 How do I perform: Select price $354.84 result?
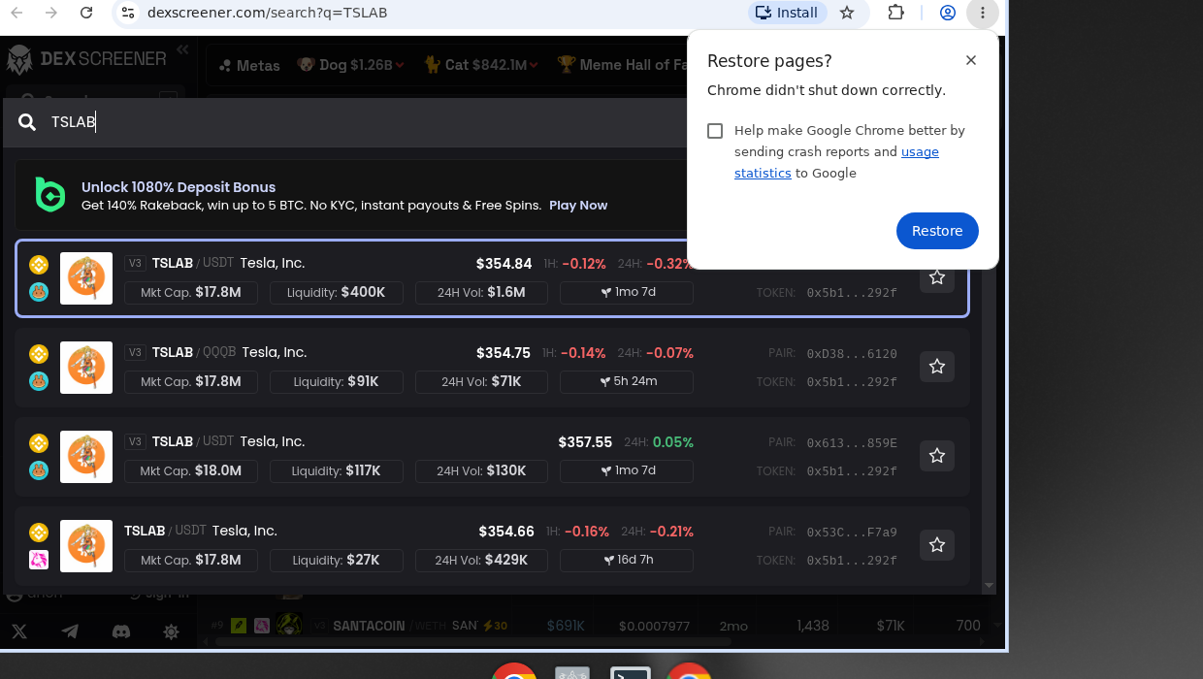pos(504,264)
